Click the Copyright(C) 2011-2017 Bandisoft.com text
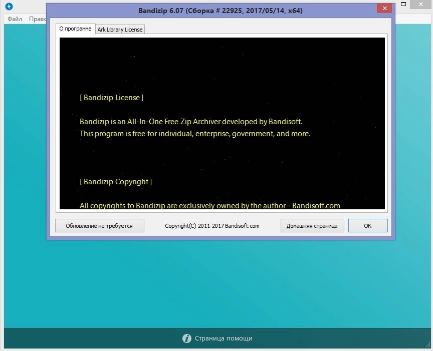 tap(212, 226)
